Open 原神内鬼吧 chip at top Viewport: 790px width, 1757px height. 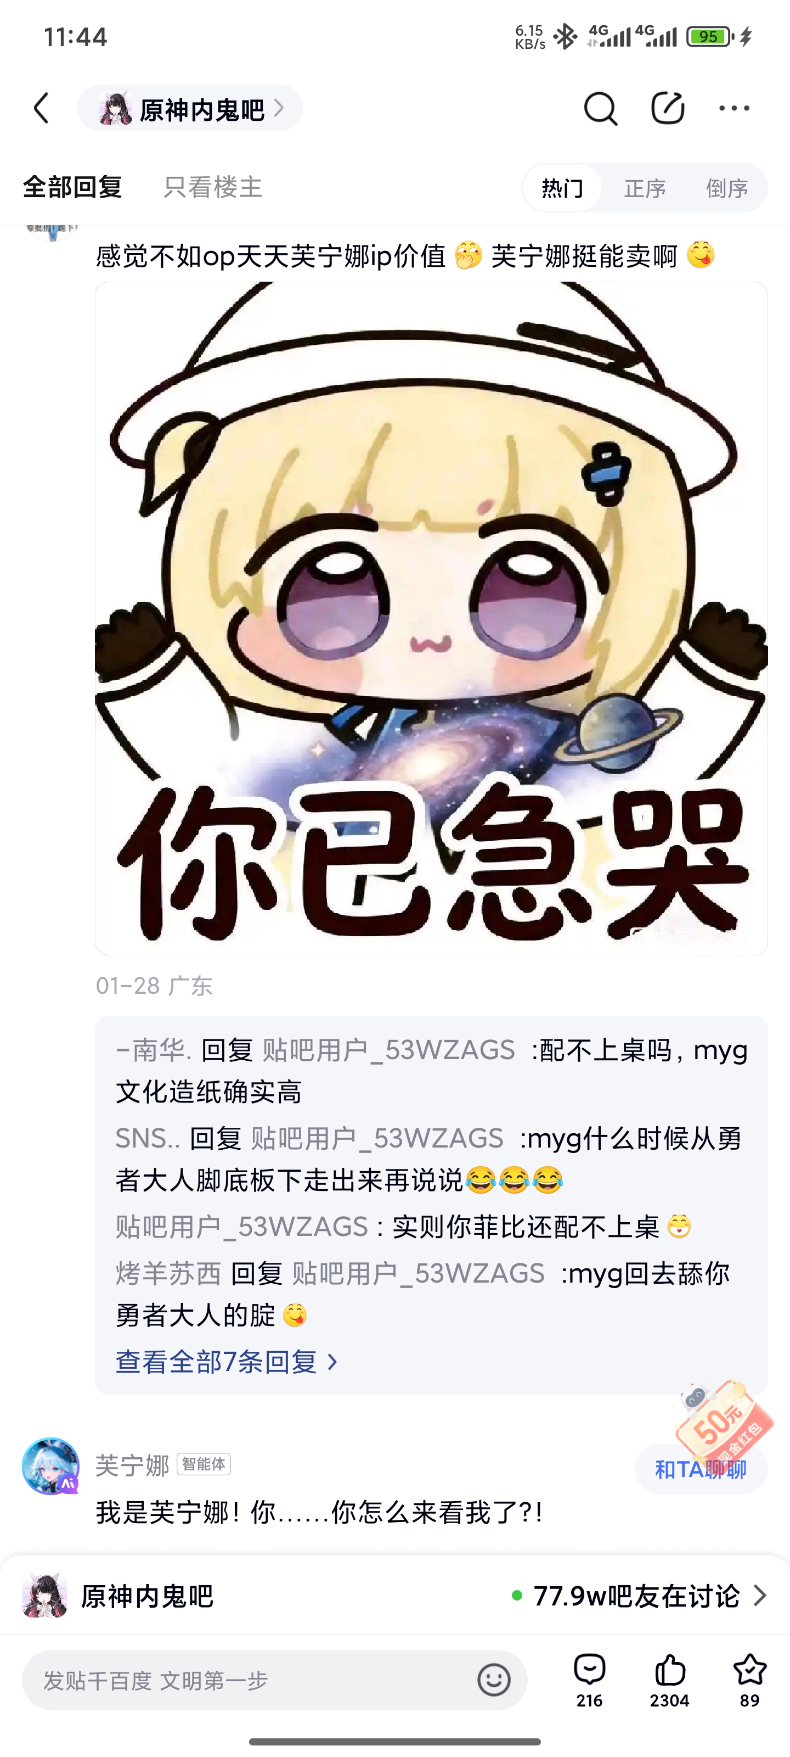tap(190, 109)
